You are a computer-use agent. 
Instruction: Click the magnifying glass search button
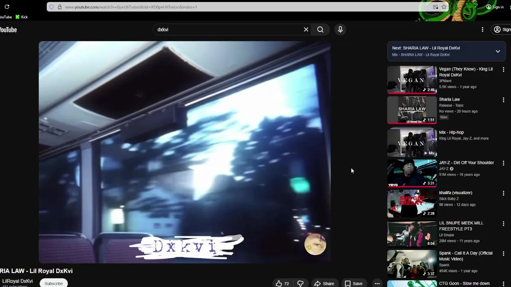[320, 29]
